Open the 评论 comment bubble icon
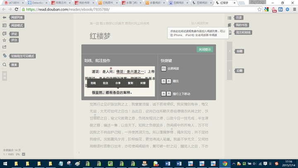Viewport: 298px width, 168px height. click(5, 34)
